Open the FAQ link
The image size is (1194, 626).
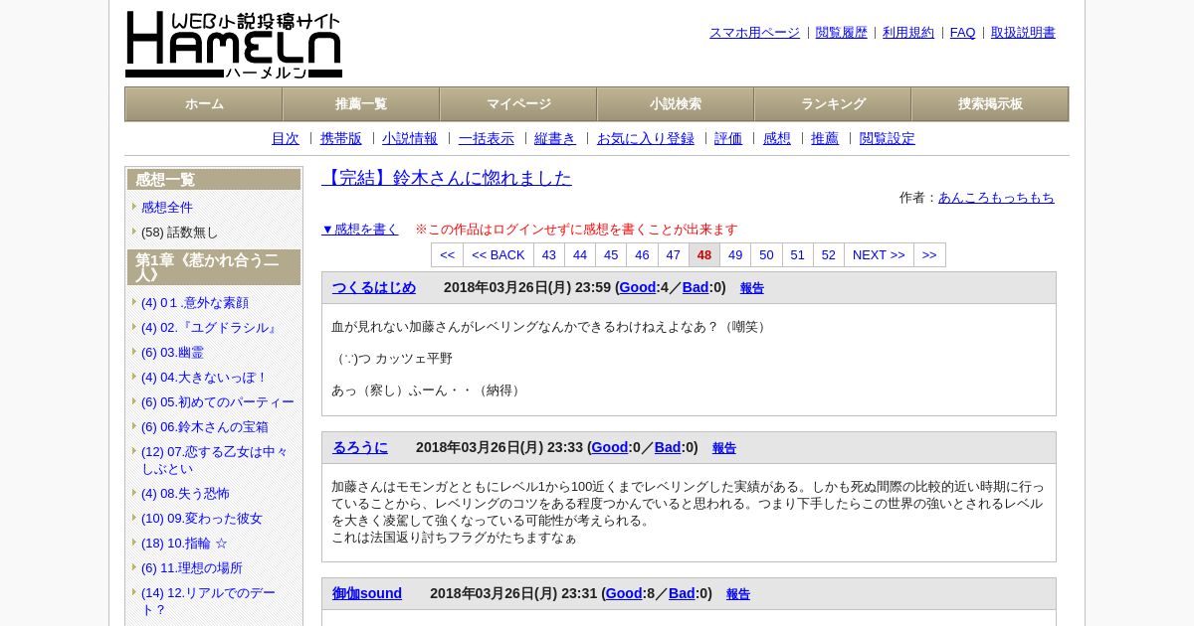pyautogui.click(x=963, y=33)
